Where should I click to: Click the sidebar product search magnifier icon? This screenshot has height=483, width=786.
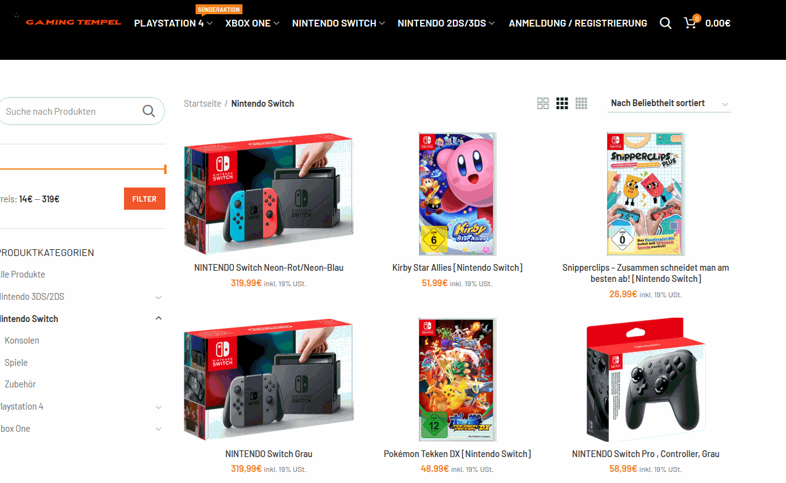[149, 111]
